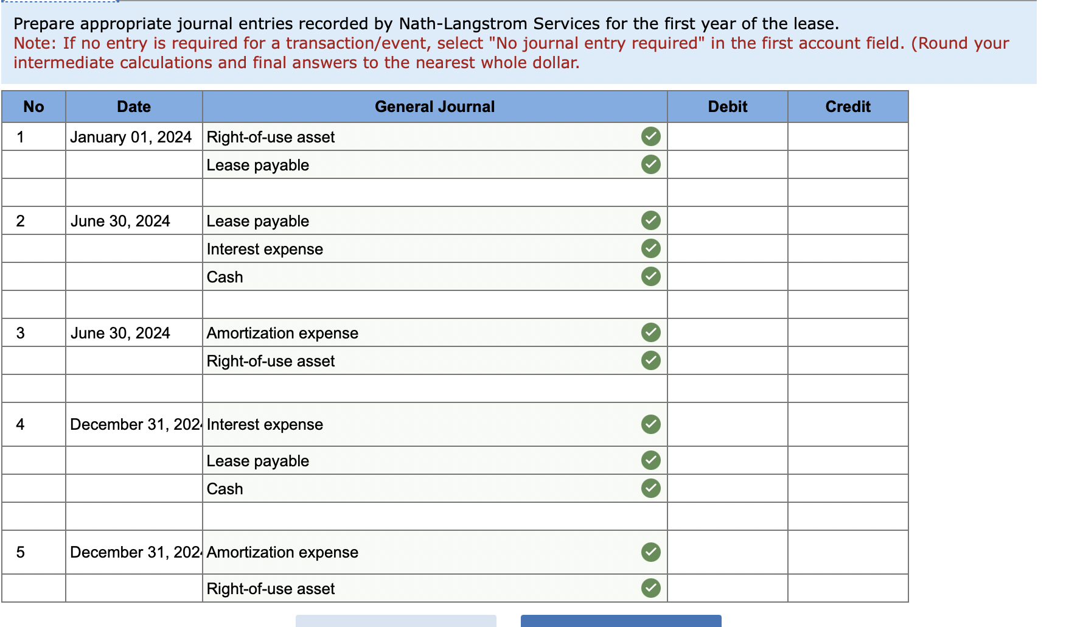The width and height of the screenshot is (1066, 627).
Task: Edit entry 5 Amortization expense account field
Action: pyautogui.click(x=434, y=552)
